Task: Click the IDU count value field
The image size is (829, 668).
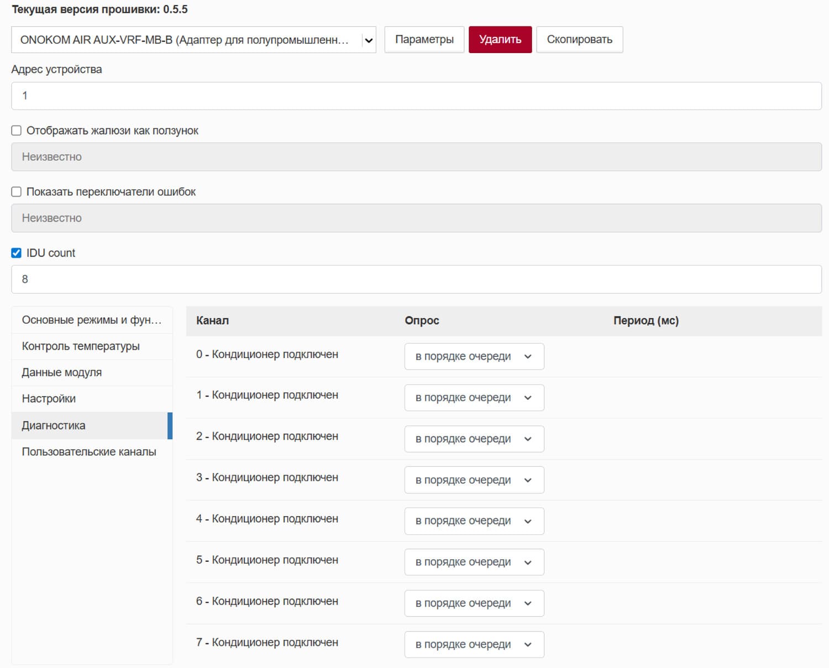Action: pos(416,280)
